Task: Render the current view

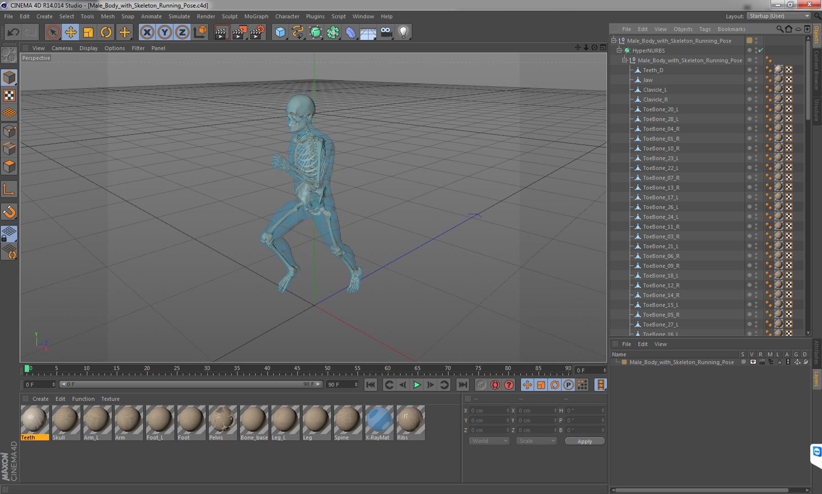Action: 222,32
